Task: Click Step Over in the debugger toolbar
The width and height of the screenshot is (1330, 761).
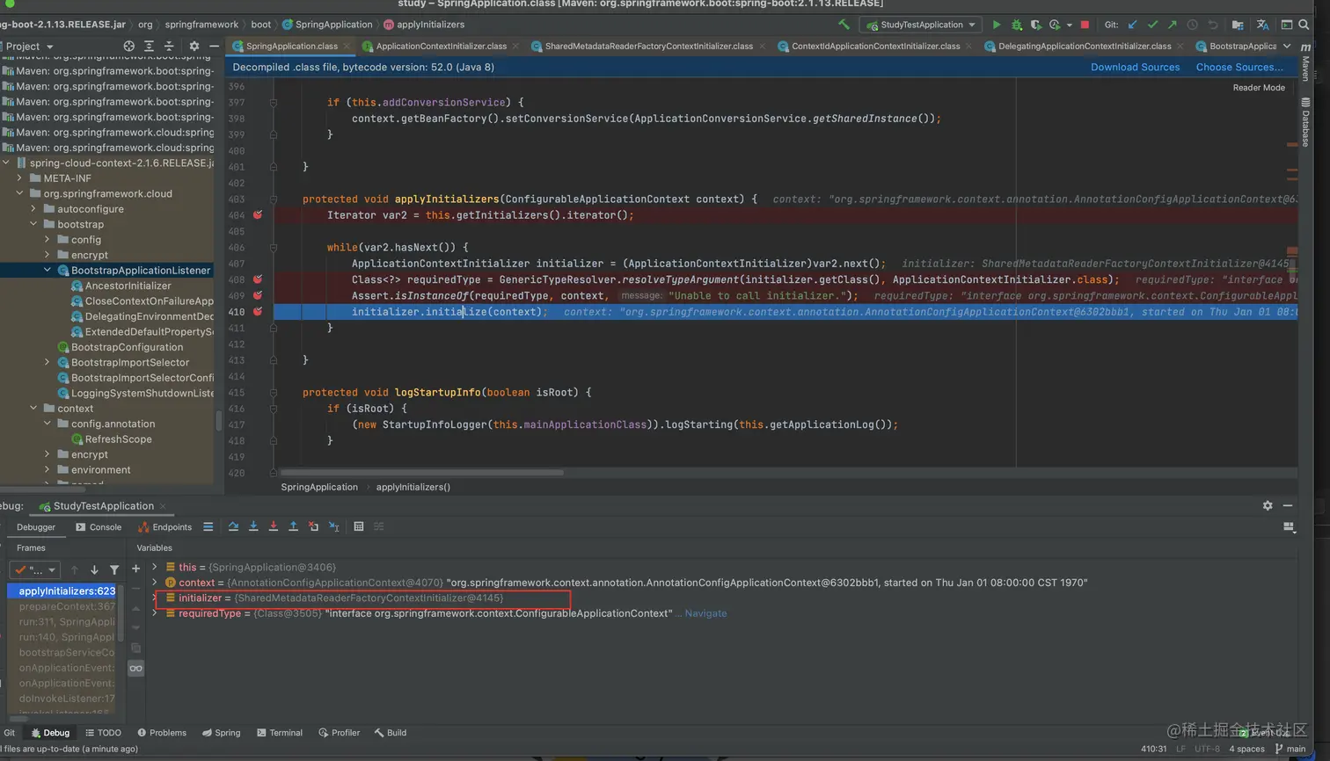Action: 233,526
